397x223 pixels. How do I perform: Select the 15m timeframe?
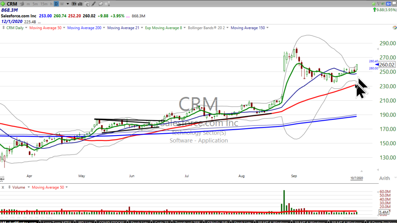click(44, 4)
